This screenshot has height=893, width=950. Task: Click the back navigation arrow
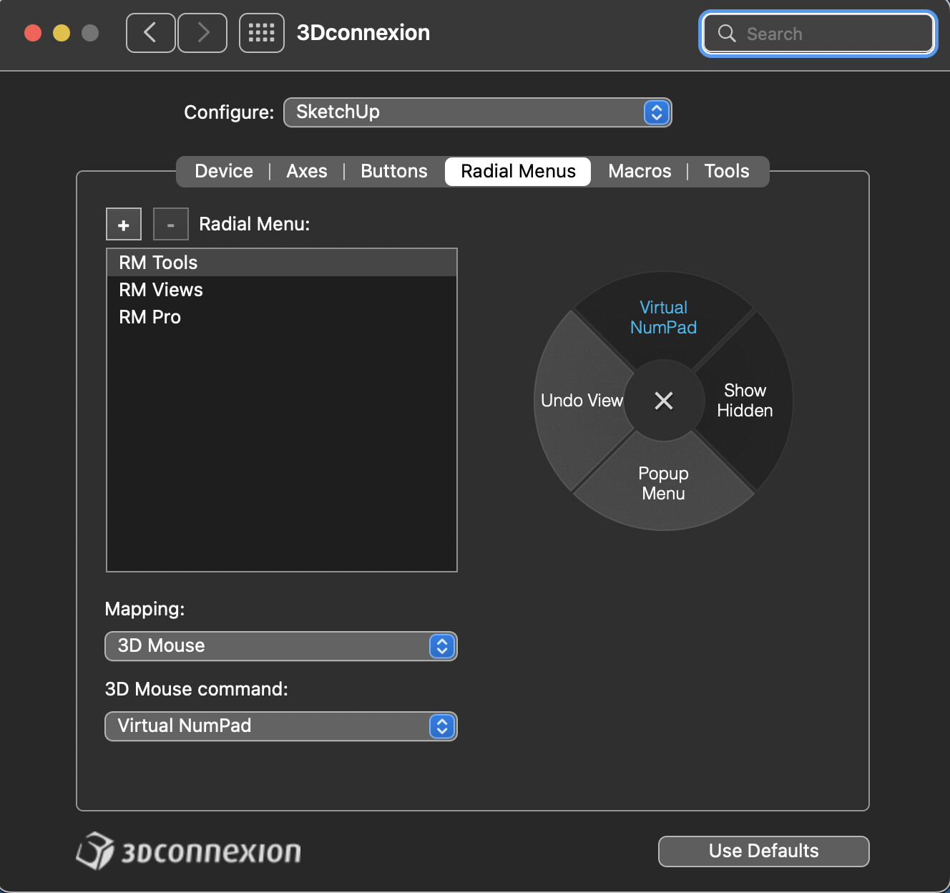click(x=150, y=33)
